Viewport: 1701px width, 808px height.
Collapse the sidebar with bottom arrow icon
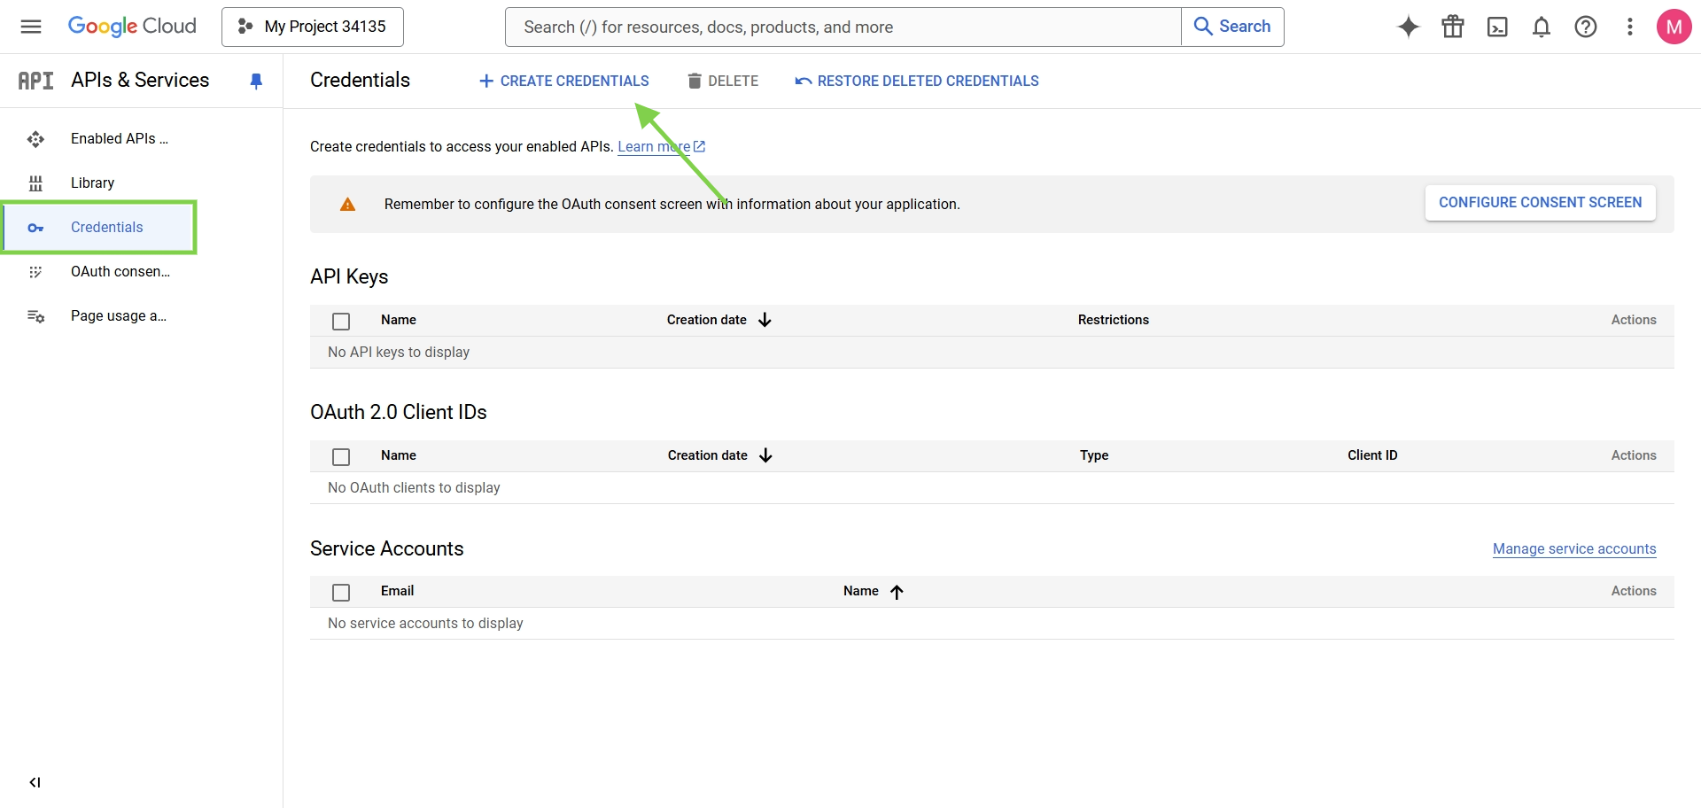[35, 782]
